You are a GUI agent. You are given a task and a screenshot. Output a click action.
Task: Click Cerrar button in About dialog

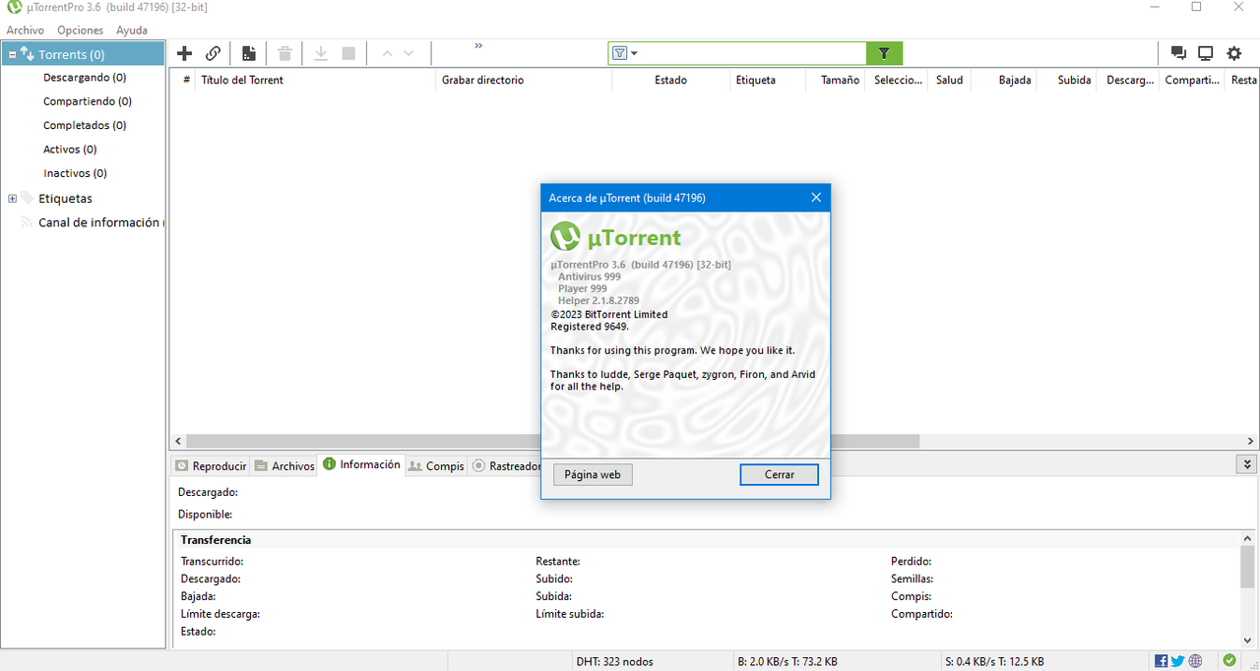click(x=780, y=474)
